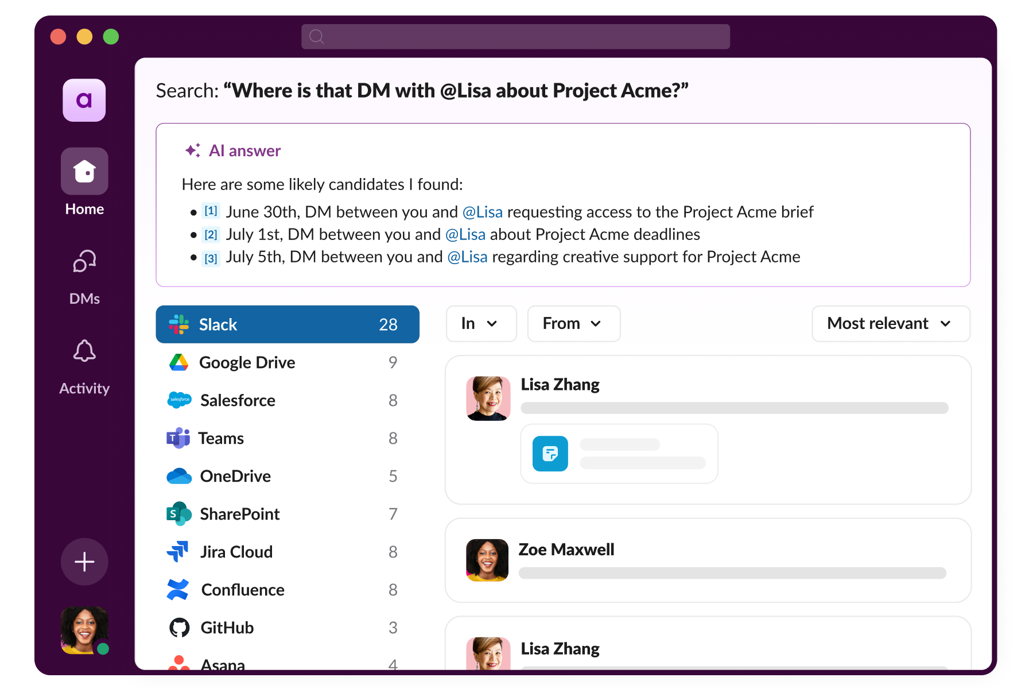Click the workspace 'a' logo icon
Screen dimensions: 1033x689
point(84,100)
